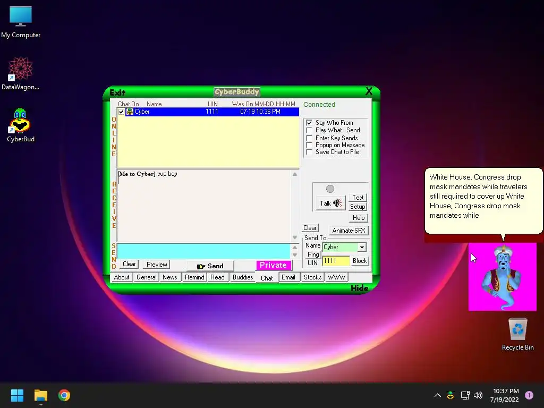Click receive area scroll down arrow
The height and width of the screenshot is (408, 544).
pos(294,237)
